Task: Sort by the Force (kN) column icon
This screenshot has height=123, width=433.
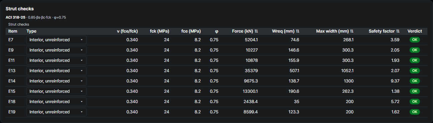Action: point(256,31)
